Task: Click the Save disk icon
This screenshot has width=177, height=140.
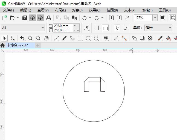Action: [x=25, y=18]
